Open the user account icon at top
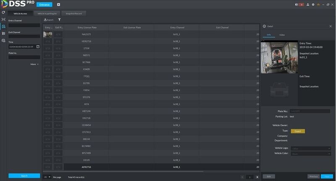This screenshot has width=336, height=181. pos(308,5)
